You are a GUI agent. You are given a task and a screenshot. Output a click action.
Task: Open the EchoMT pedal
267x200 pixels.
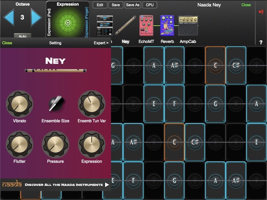coord(146,25)
